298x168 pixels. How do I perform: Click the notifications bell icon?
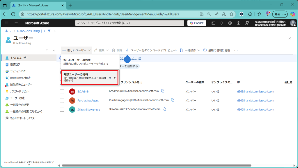coord(222,23)
